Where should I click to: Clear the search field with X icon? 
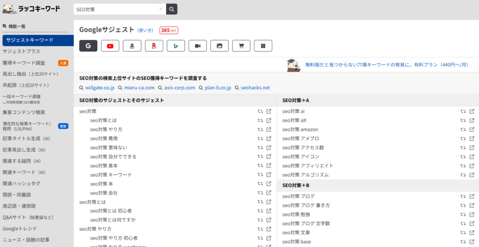click(161, 9)
